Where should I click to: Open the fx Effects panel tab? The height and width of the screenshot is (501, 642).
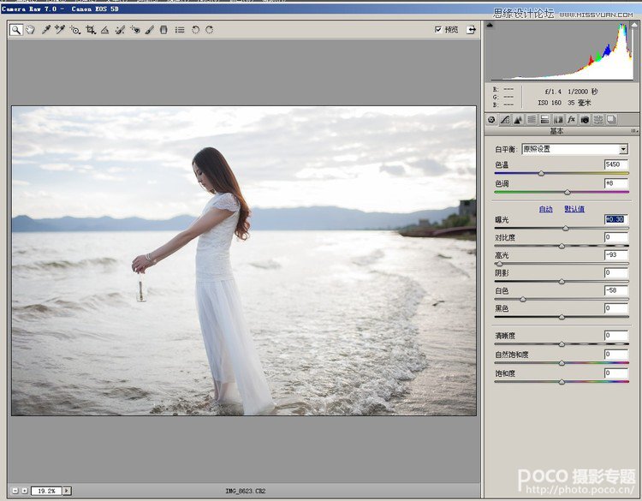(x=571, y=120)
